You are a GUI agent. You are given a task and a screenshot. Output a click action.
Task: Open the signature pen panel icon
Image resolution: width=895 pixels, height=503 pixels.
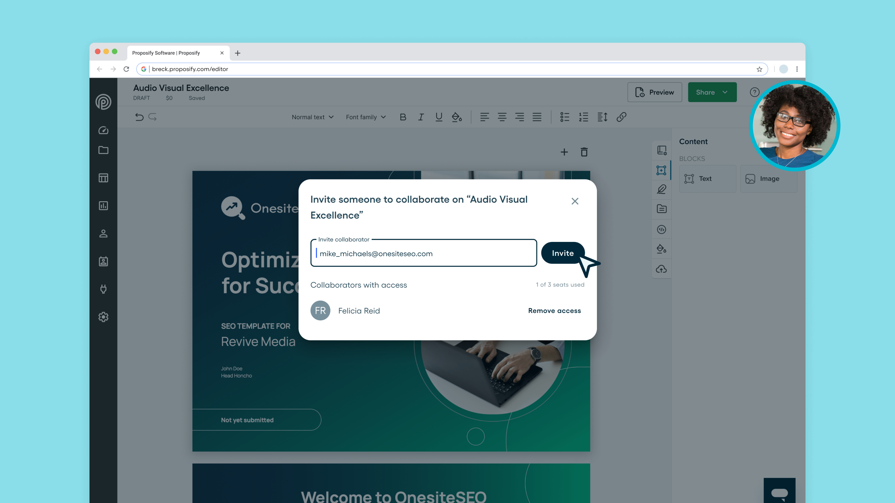661,189
